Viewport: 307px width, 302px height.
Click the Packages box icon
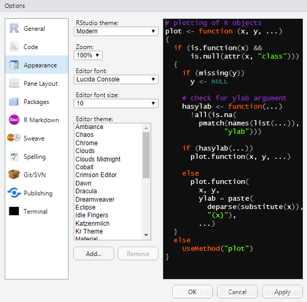[x=14, y=102]
